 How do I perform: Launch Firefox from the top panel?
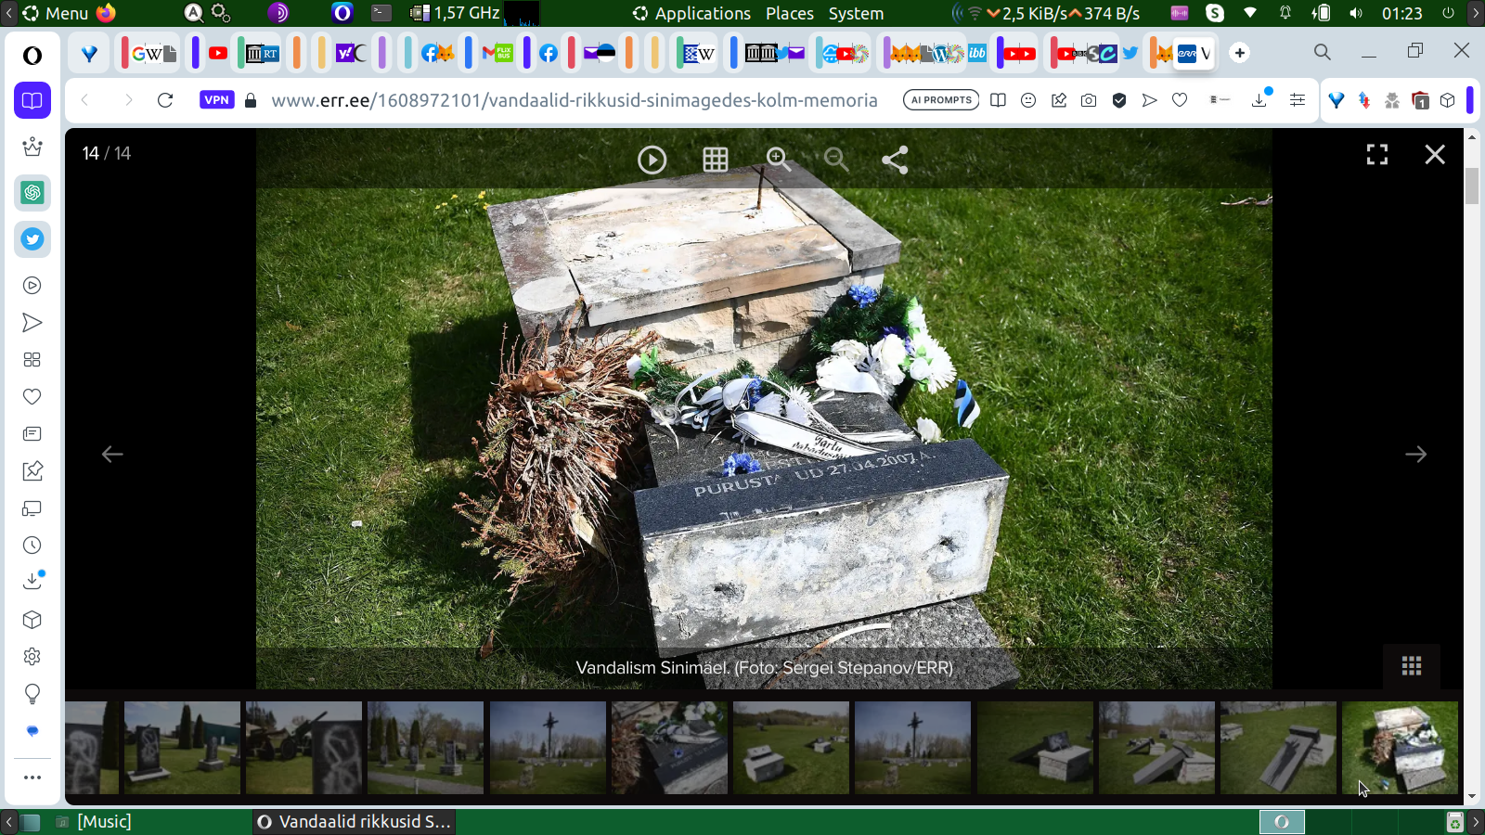coord(106,13)
